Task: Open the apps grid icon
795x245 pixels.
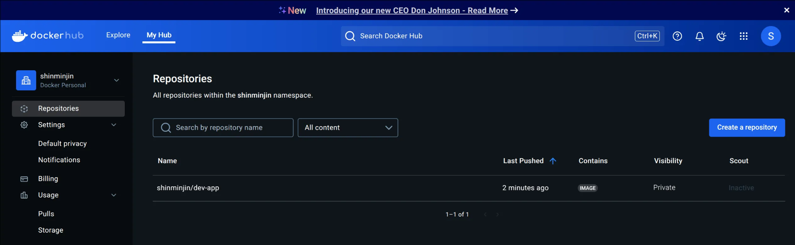Action: 744,36
